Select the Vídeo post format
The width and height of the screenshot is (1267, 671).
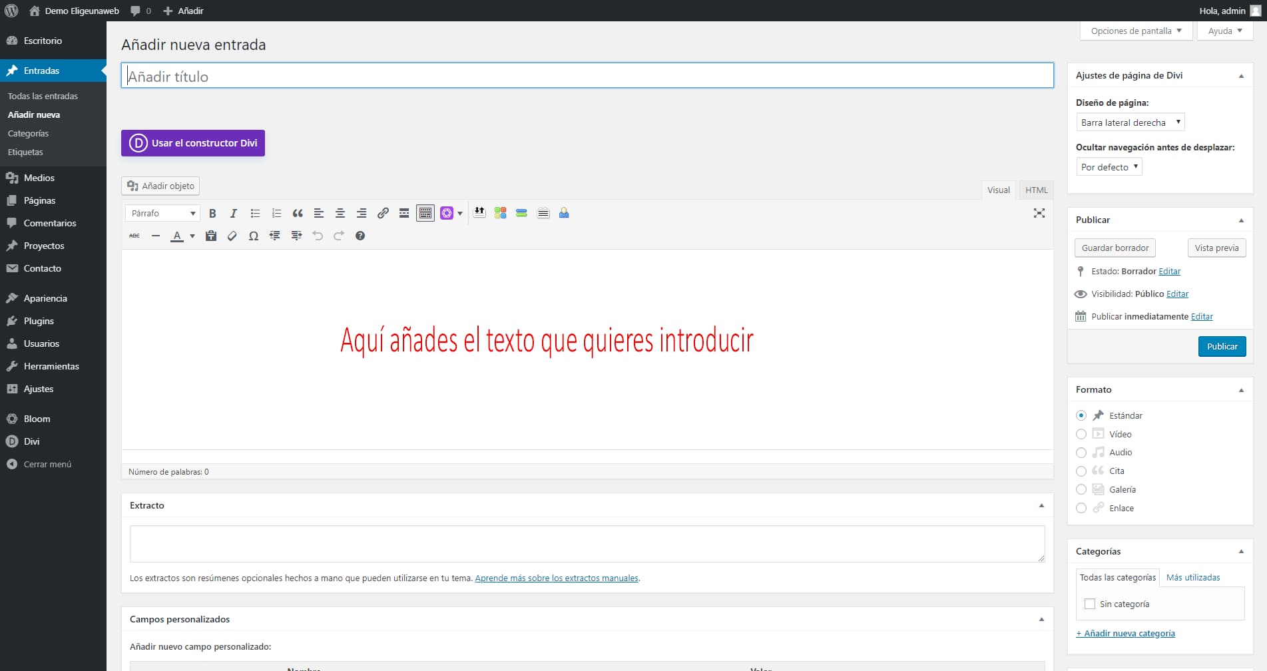point(1081,434)
